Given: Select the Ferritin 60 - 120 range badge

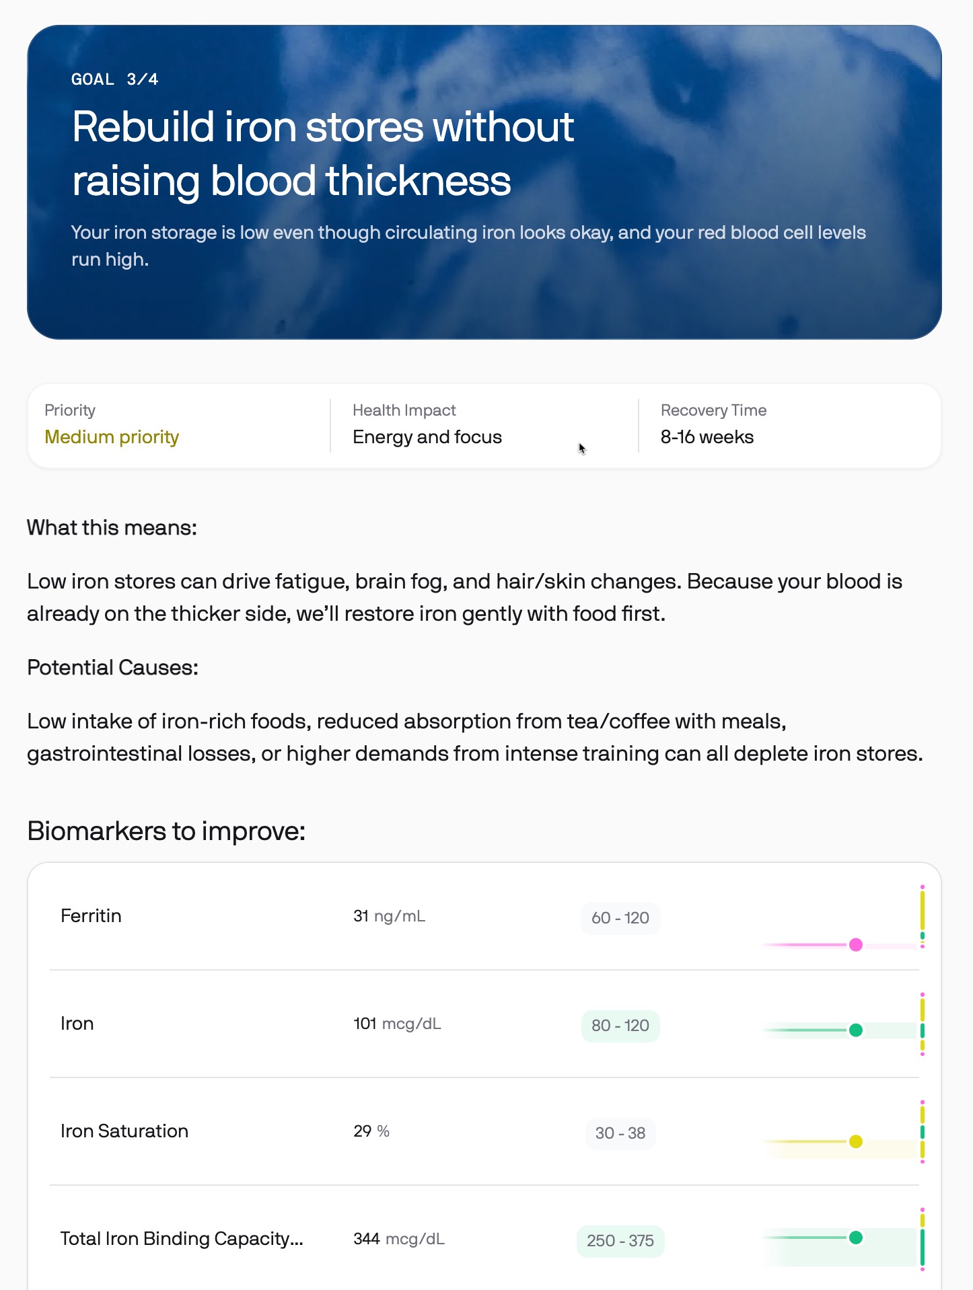Looking at the screenshot, I should pos(620,918).
